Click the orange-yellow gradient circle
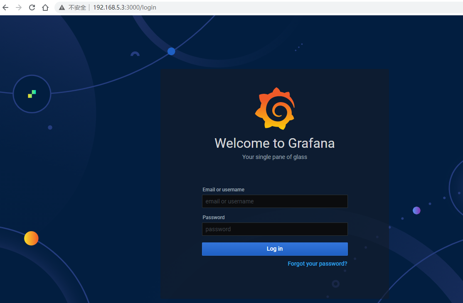The image size is (463, 303). [x=31, y=238]
